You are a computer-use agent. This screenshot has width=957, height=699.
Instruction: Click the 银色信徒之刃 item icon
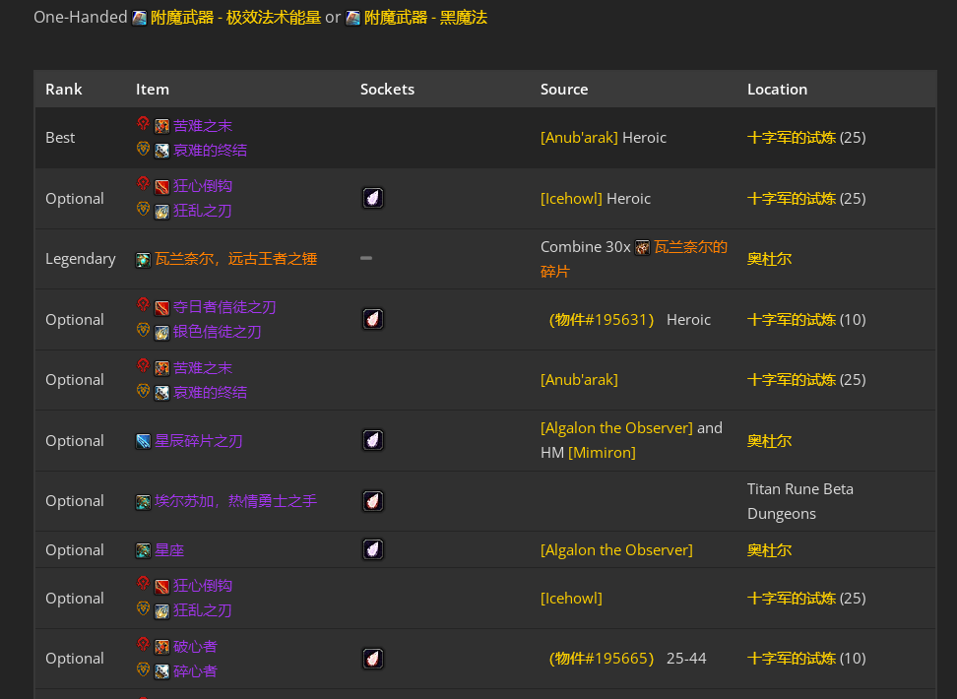click(x=161, y=333)
